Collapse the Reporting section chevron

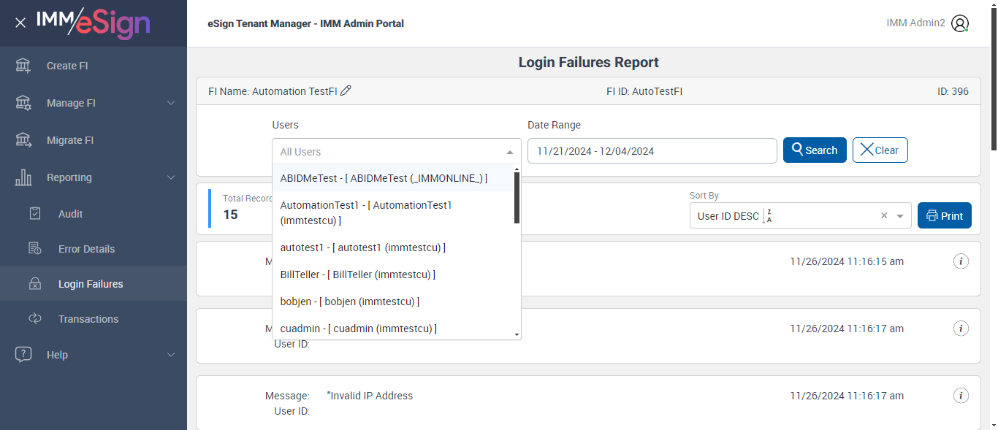click(x=171, y=177)
